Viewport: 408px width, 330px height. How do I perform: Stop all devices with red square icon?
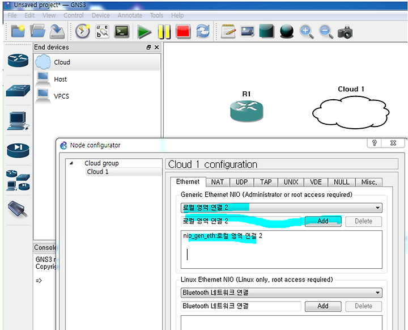click(x=183, y=32)
